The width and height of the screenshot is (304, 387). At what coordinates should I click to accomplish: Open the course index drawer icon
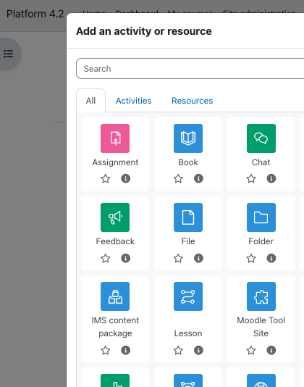click(x=9, y=54)
